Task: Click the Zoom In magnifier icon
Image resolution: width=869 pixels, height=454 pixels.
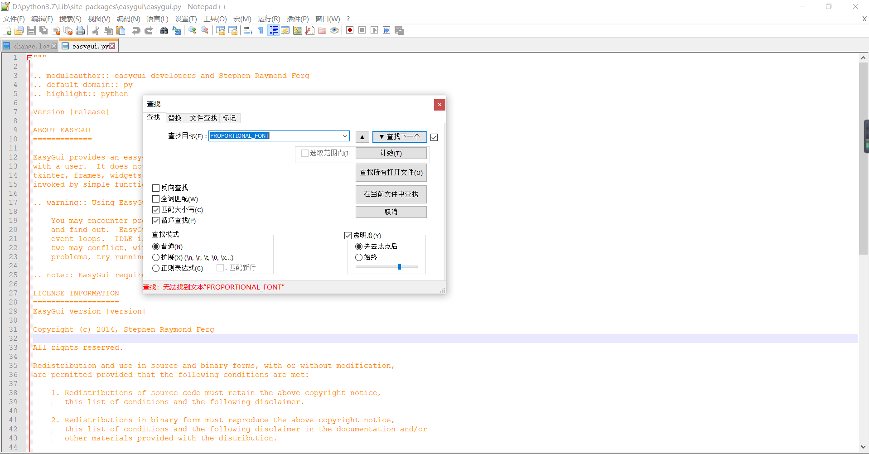Action: pos(192,30)
